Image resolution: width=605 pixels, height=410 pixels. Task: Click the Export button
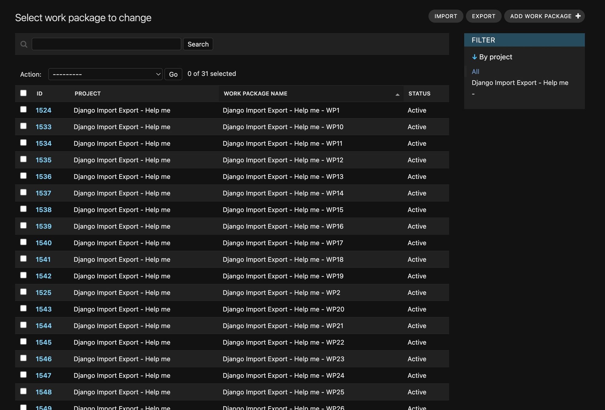coord(483,16)
